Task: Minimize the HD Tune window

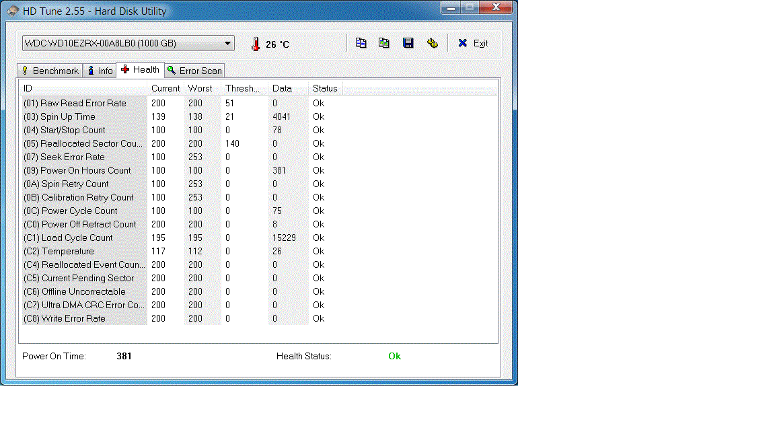Action: 451,7
